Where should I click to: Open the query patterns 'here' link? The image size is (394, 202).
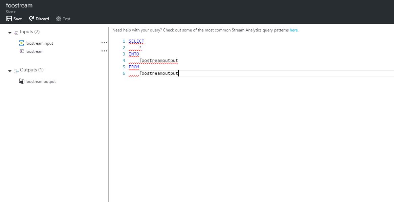click(293, 30)
